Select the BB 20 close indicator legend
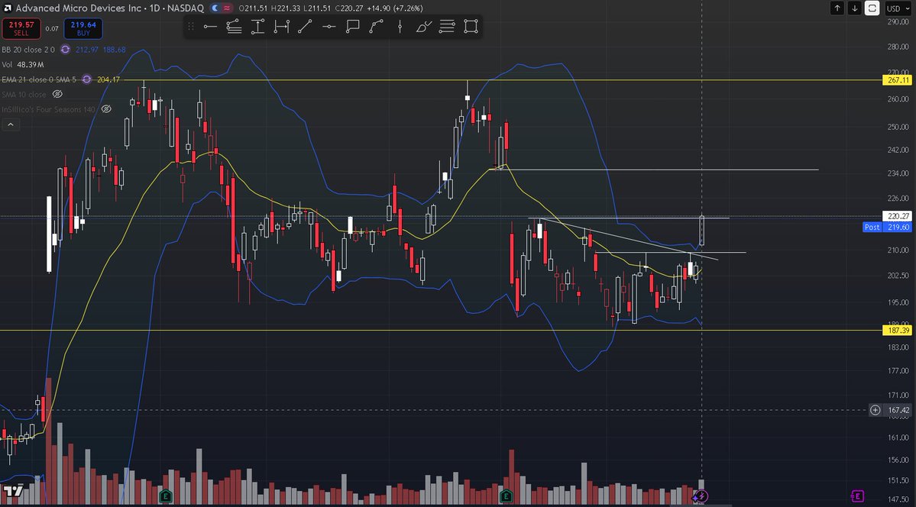 tap(28, 50)
